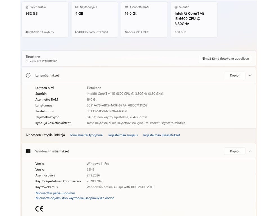270x216 pixels.
Task: Click the text NVIDIA GeForce GTX 1650
Action: click(92, 32)
